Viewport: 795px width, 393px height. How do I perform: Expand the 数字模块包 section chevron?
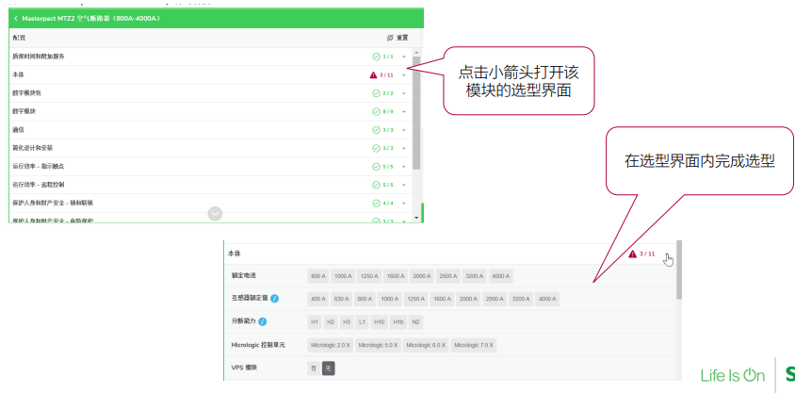click(x=403, y=93)
